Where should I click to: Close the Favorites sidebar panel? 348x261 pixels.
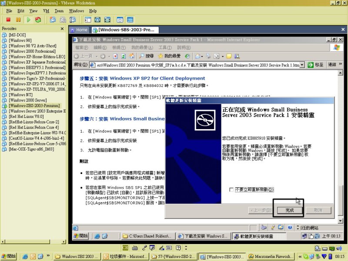pyautogui.click(x=62, y=29)
